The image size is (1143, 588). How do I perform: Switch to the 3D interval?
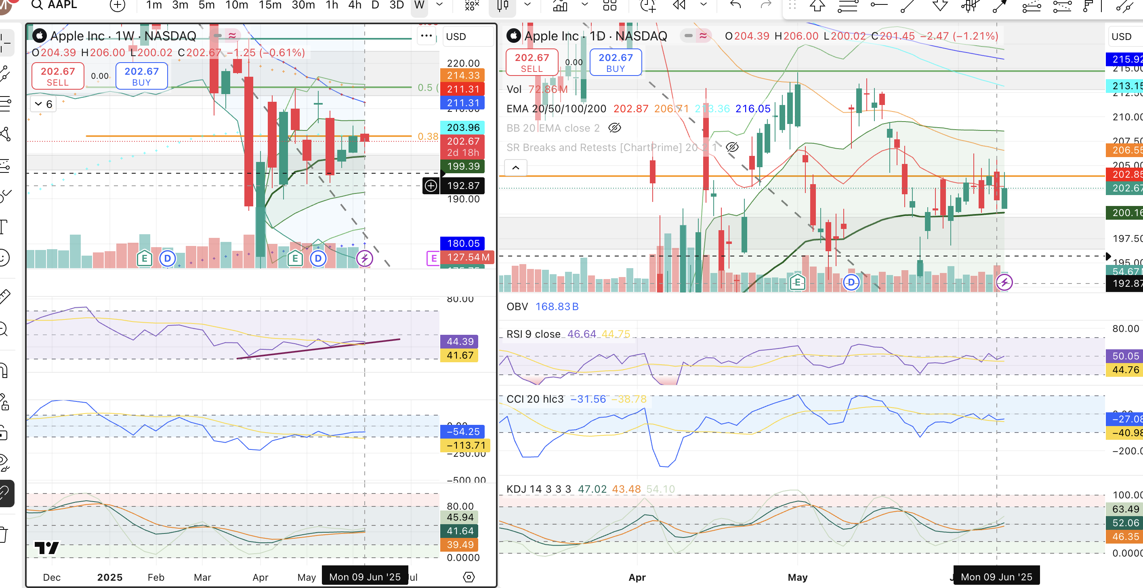(396, 5)
